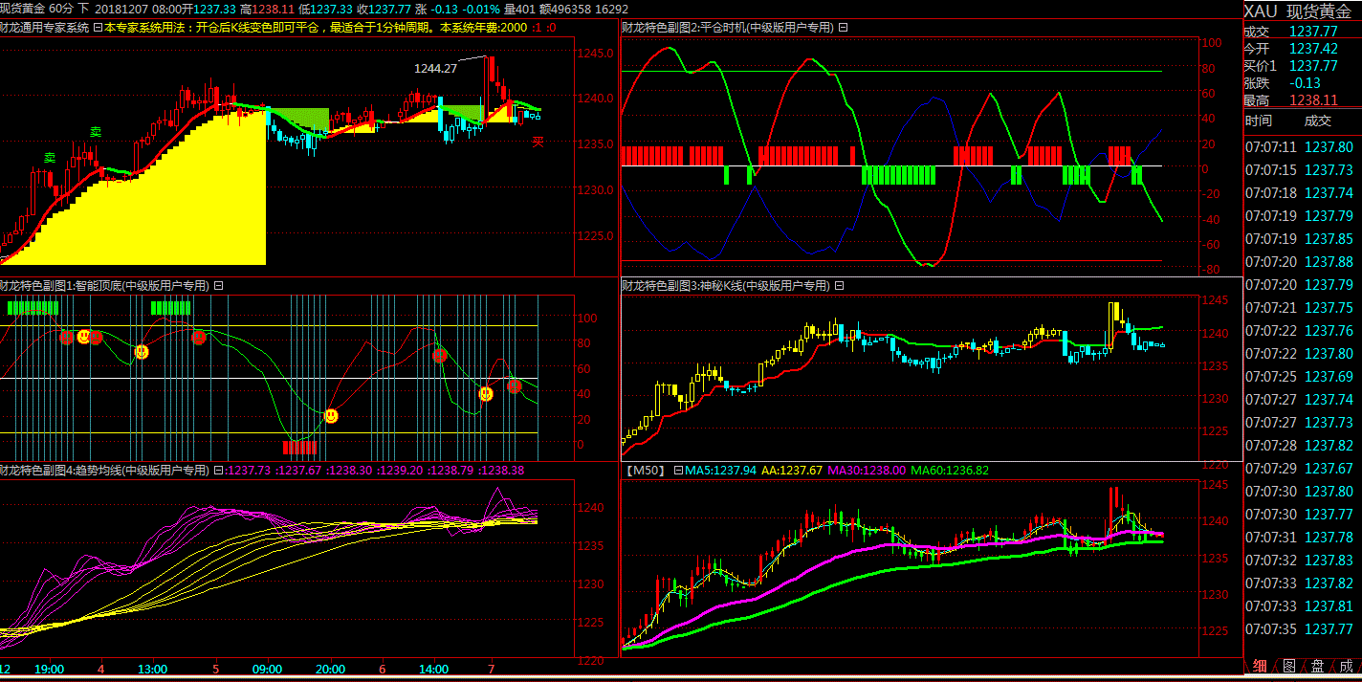Click the 07:07:35 1237.77 tick row
Viewport: 1362px width, 682px height.
point(1302,629)
